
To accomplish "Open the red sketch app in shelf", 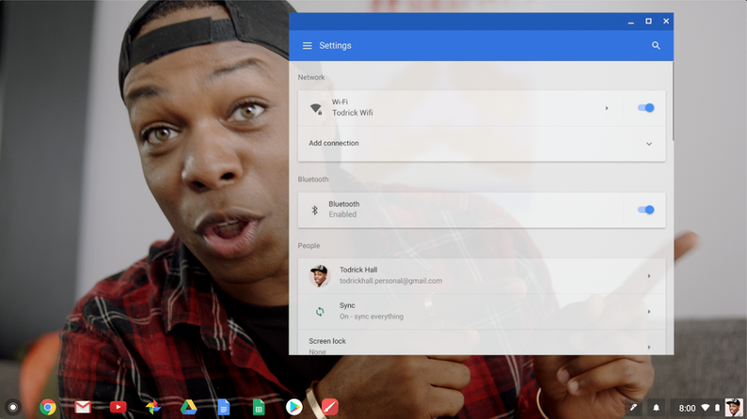I will pyautogui.click(x=329, y=407).
